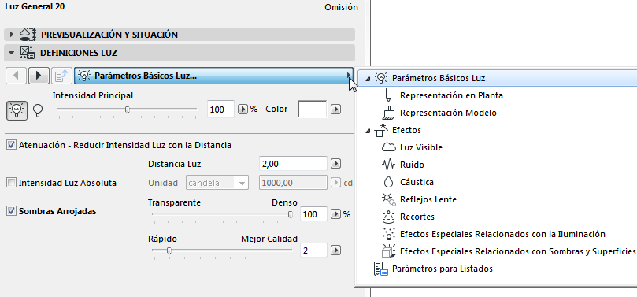
Task: Open the shadow density percentage arrow
Action: point(335,214)
